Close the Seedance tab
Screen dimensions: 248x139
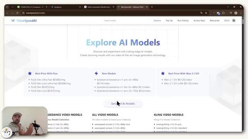80,7
